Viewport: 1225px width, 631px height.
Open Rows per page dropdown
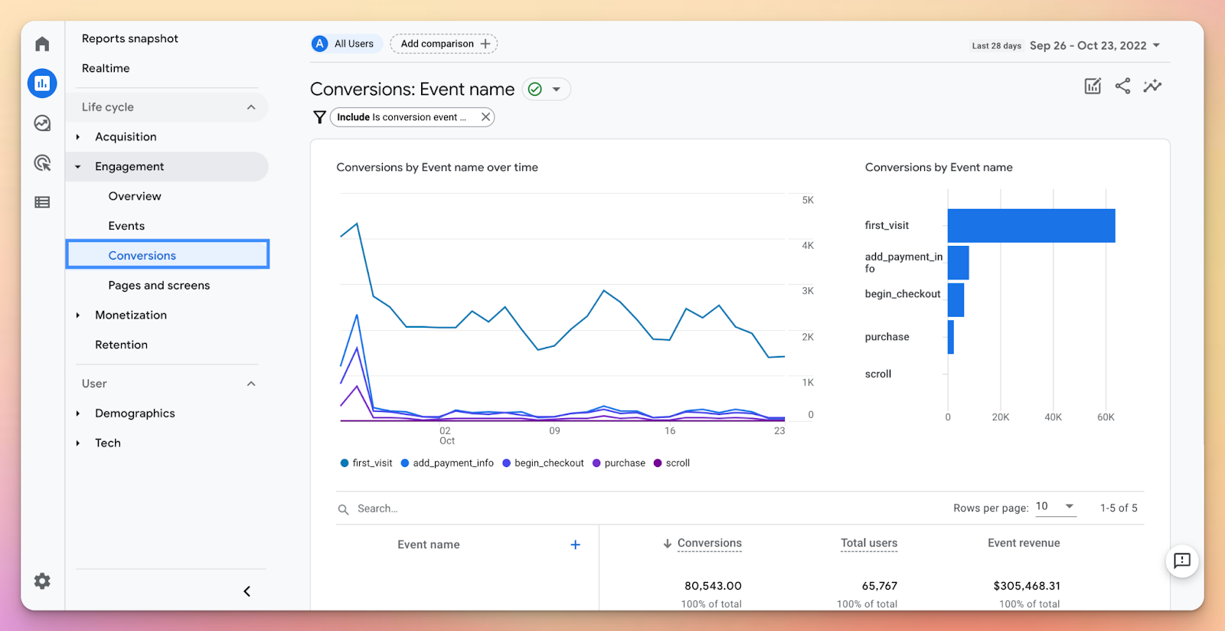(1055, 507)
